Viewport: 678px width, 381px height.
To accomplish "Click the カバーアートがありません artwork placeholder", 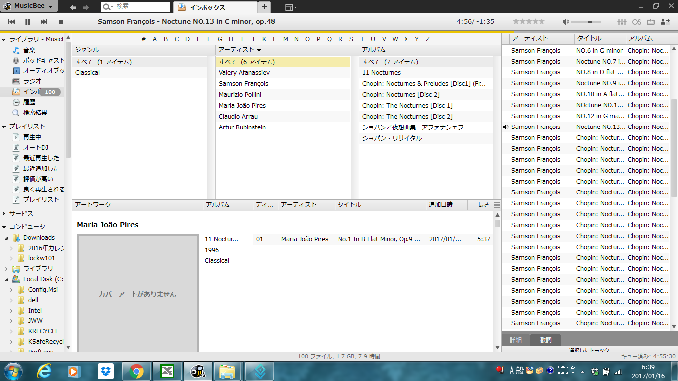I will click(x=137, y=293).
